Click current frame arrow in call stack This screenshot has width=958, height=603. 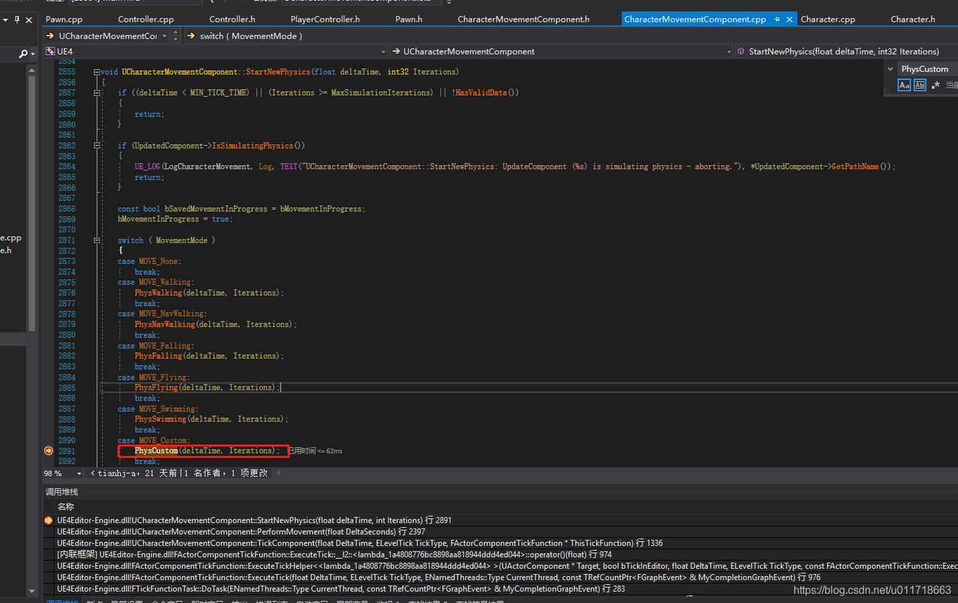48,520
